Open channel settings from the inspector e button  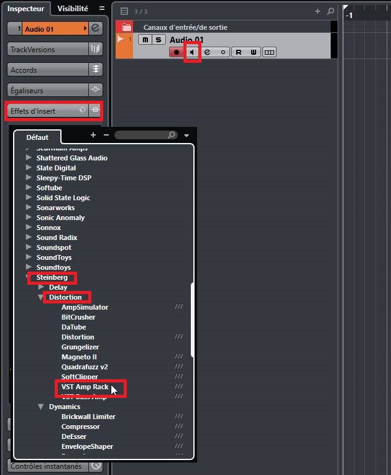pos(96,28)
